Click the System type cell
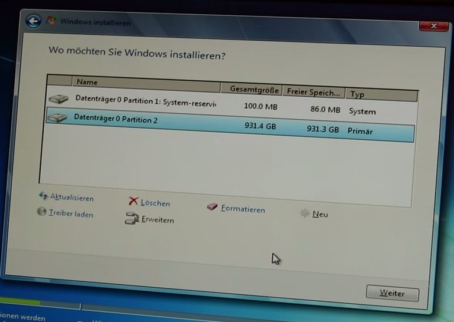The height and width of the screenshot is (322, 454). [x=362, y=111]
